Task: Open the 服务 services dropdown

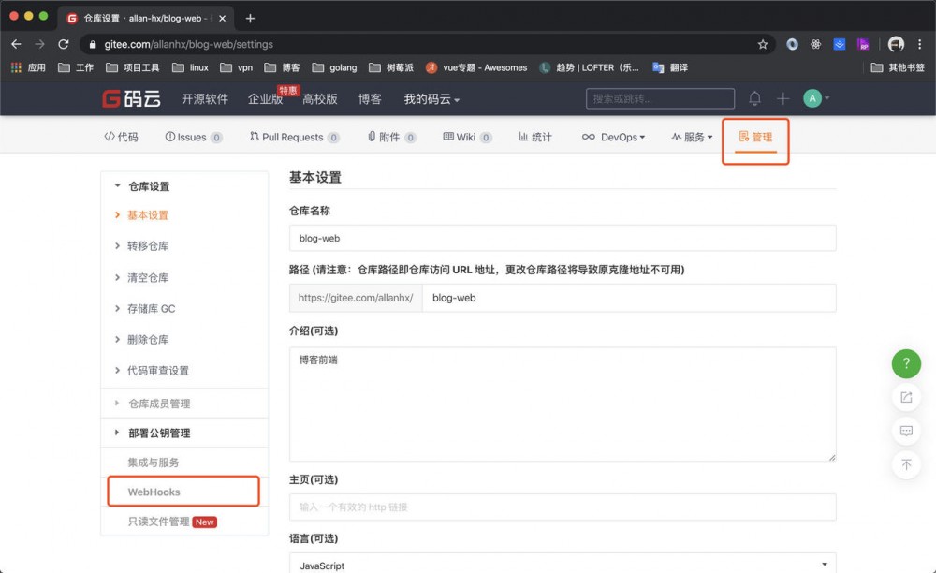Action: coord(691,136)
